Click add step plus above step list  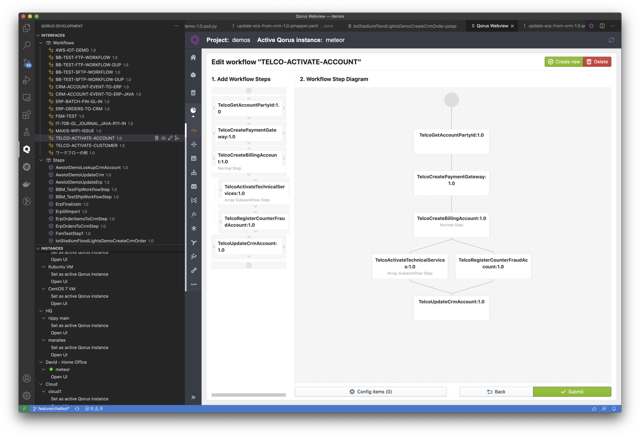(x=249, y=91)
